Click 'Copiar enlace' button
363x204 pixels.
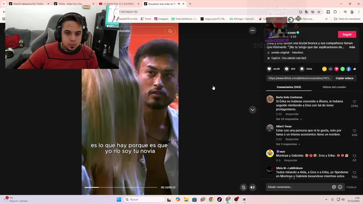tap(344, 78)
